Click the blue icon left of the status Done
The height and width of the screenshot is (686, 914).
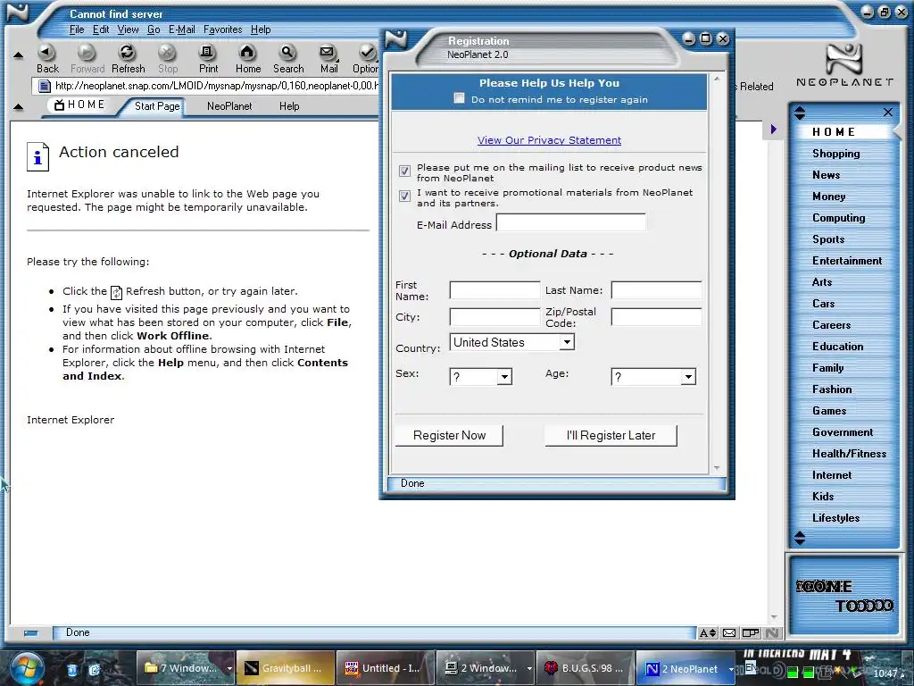[31, 633]
